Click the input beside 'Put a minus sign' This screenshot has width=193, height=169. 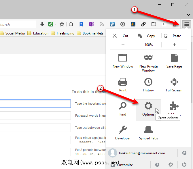35,140
